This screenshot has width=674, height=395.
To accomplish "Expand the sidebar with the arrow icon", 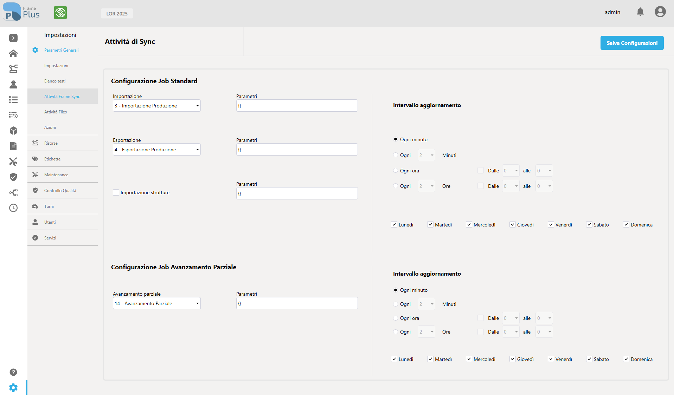I will click(x=13, y=38).
